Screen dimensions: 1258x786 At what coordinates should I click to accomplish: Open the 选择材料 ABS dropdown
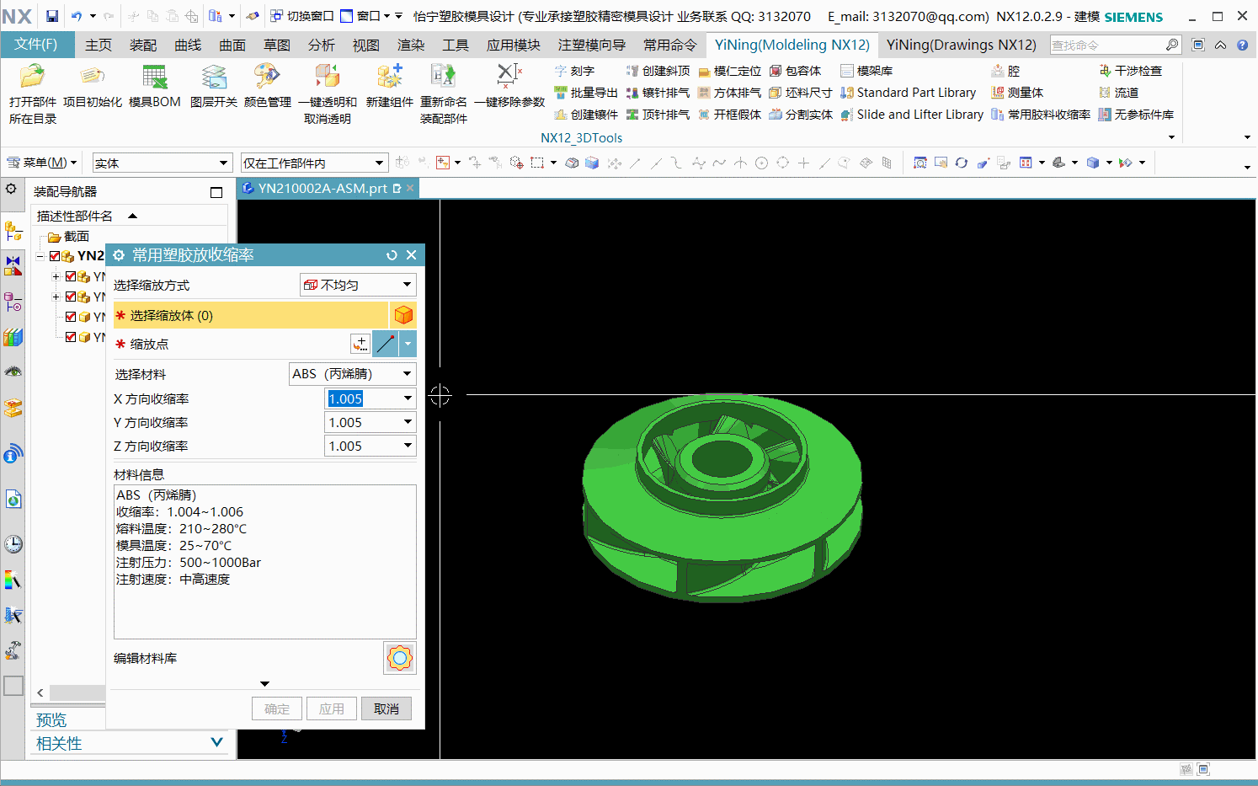[353, 374]
